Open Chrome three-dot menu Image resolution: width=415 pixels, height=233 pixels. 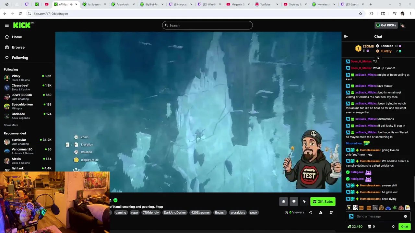coord(410,14)
